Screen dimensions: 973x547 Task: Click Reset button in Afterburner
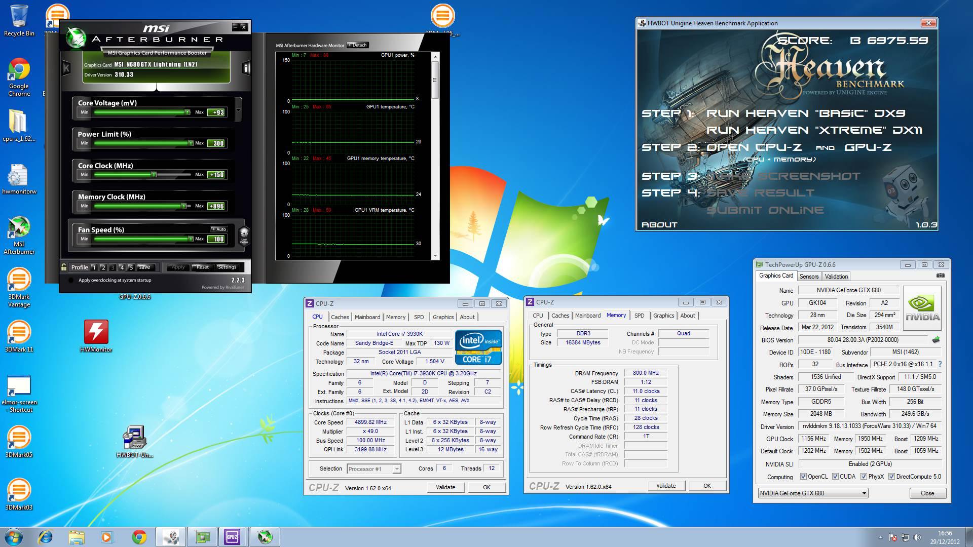pos(203,267)
